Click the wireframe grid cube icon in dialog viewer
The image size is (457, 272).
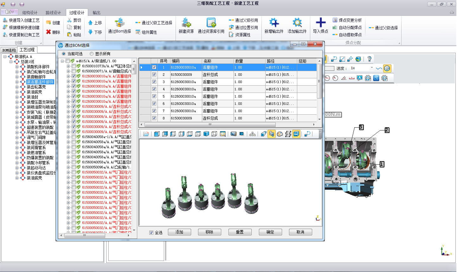tap(288, 134)
